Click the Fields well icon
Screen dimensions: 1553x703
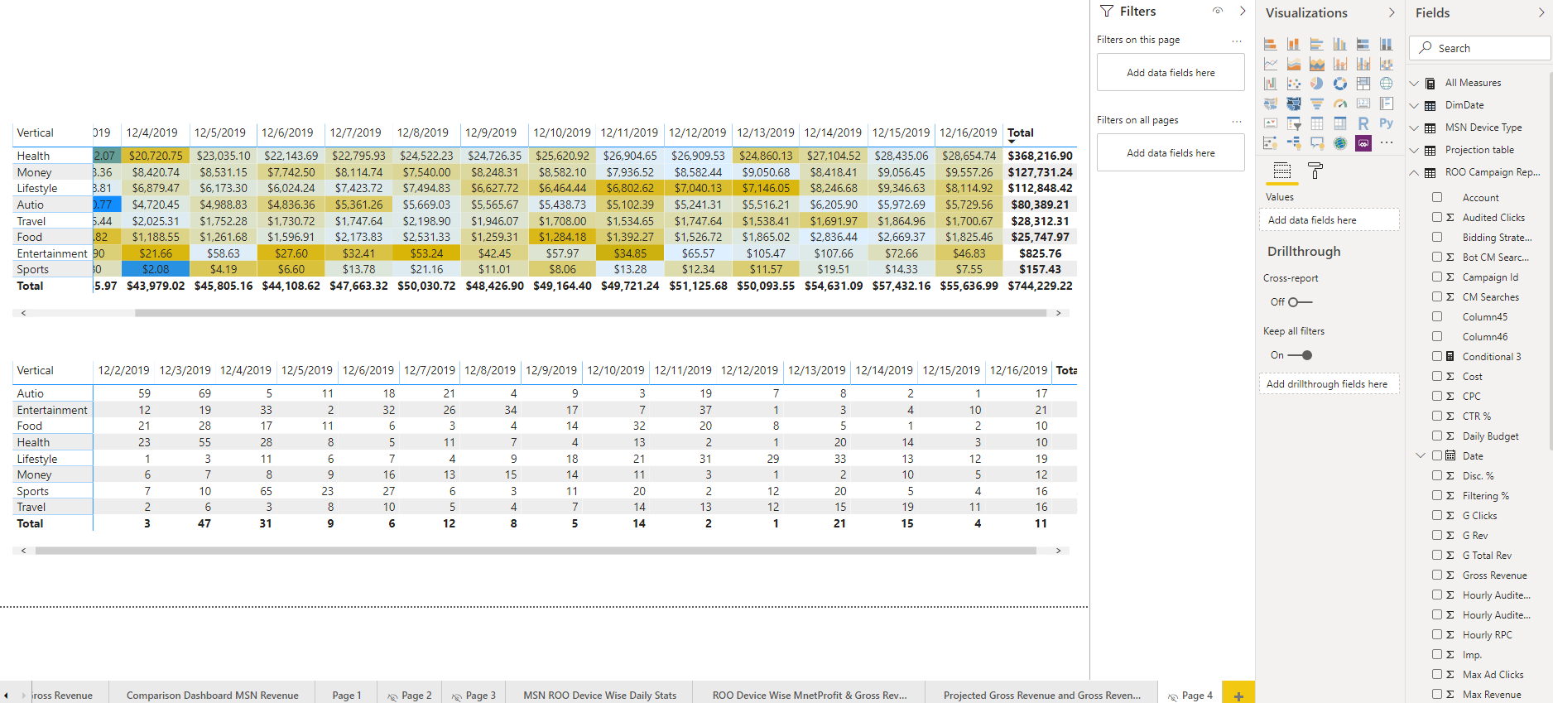coord(1282,171)
